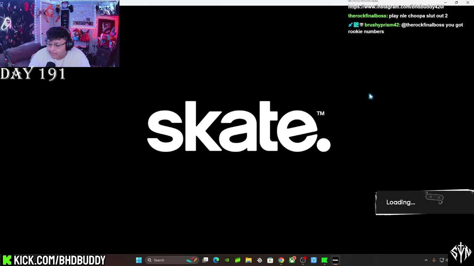Click the Loading... indicator

point(401,202)
